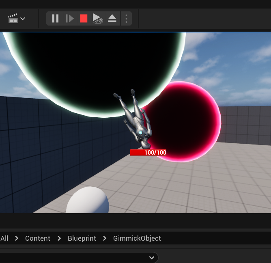This screenshot has height=263, width=271.
Task: Select GimmickObject folder in breadcrumb
Action: click(137, 238)
